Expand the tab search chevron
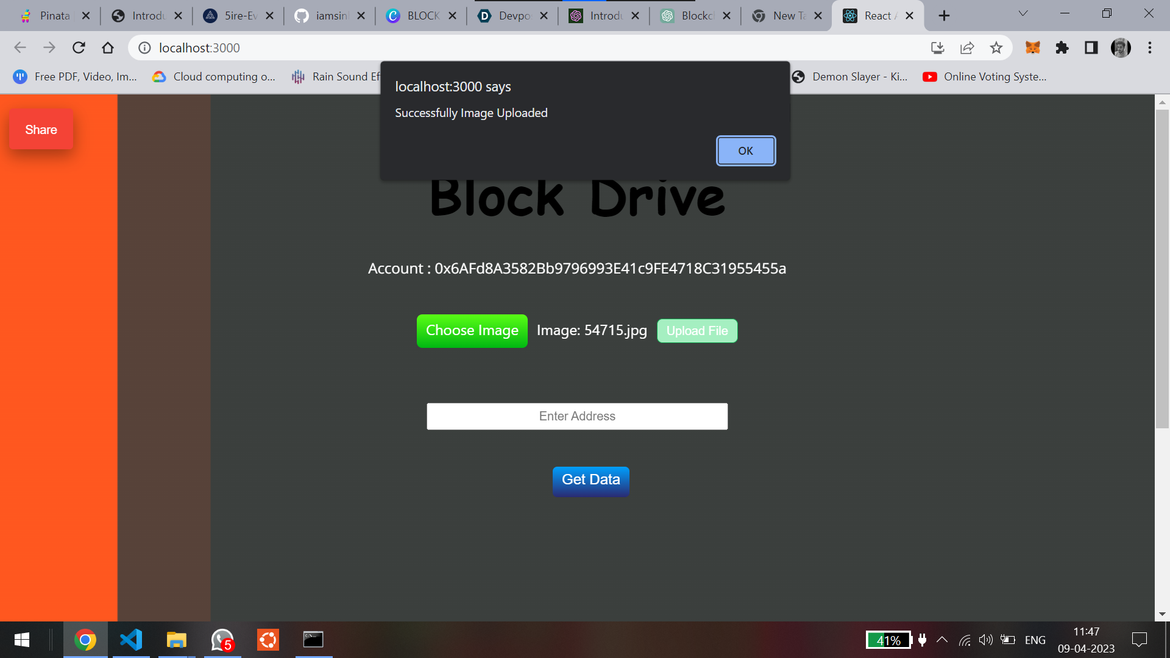Image resolution: width=1170 pixels, height=658 pixels. 1023,13
